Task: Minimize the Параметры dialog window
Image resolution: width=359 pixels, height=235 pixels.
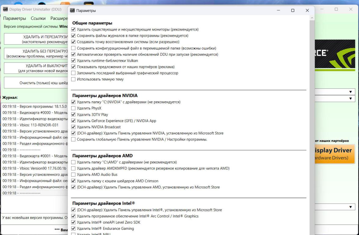Action: (278, 11)
